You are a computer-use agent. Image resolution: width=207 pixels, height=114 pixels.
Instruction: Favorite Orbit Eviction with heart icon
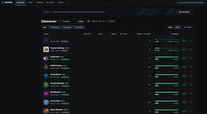190,67
